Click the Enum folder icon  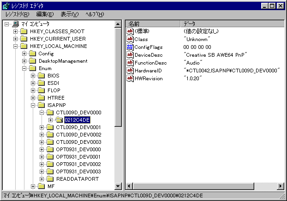[x=33, y=68]
